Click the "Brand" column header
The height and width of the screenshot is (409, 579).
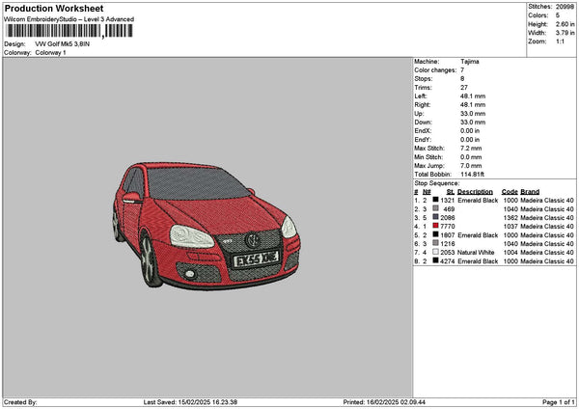(530, 192)
